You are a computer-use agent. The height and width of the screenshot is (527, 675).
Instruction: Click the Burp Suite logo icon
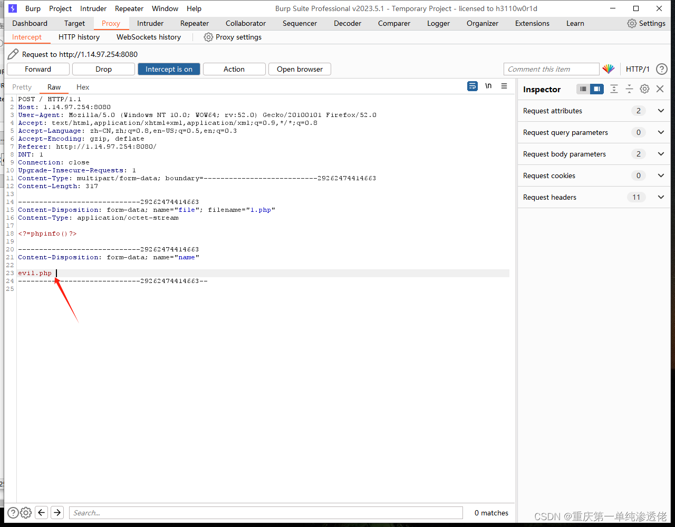13,8
